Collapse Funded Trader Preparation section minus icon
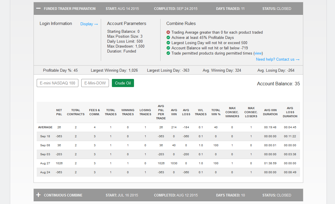The width and height of the screenshot is (335, 204). point(38,8)
